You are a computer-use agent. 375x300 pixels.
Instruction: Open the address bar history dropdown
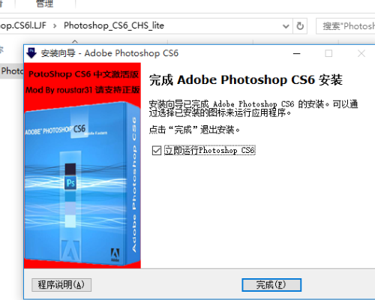(x=286, y=26)
